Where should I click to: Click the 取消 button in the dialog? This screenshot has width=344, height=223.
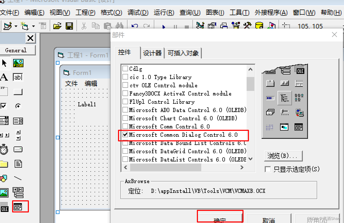269,218
